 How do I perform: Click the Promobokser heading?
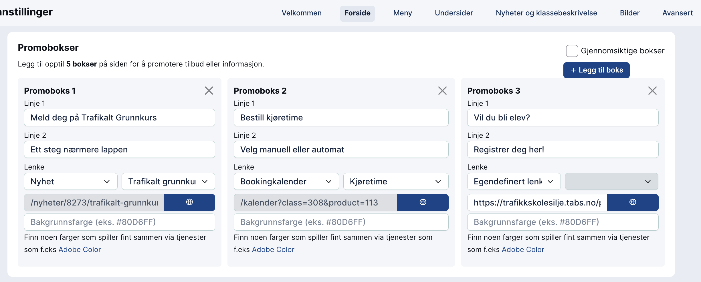coord(48,48)
